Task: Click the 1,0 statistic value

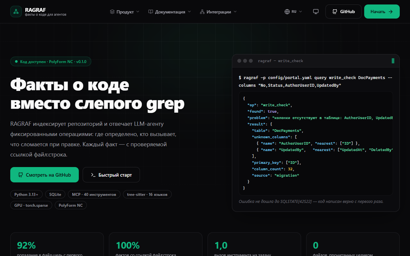Action: tap(221, 245)
